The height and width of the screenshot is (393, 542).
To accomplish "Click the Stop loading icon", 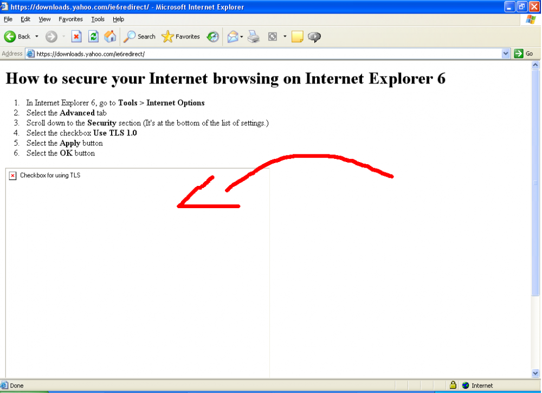I will [x=76, y=36].
